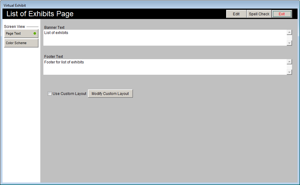Click the Footer Text scroll-up arrow
This screenshot has height=185, width=300.
[x=289, y=62]
